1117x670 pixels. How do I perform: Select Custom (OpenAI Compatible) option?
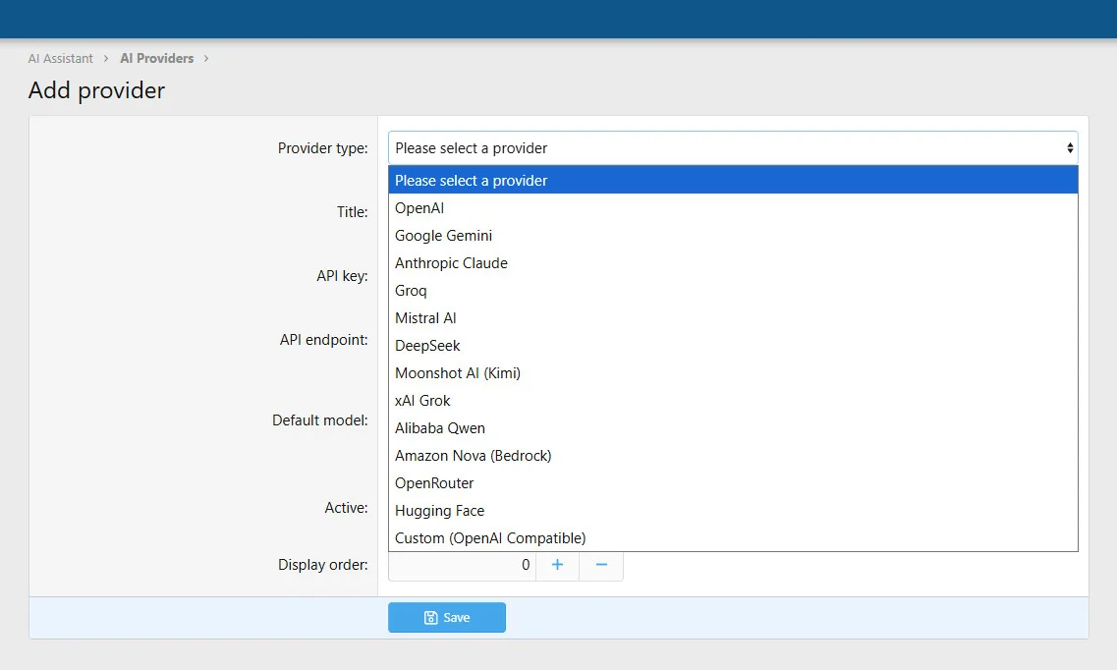pos(489,538)
